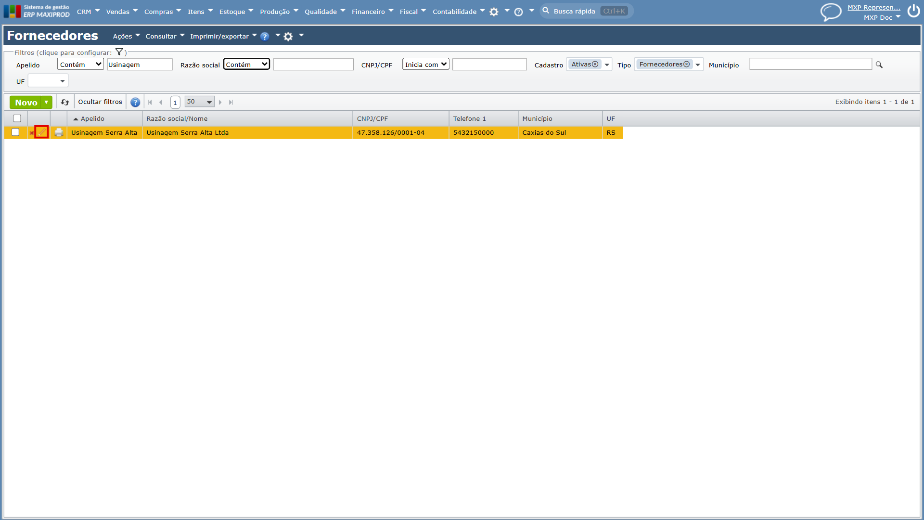Open CNPJ/CPF Inicia com dropdown

[426, 65]
